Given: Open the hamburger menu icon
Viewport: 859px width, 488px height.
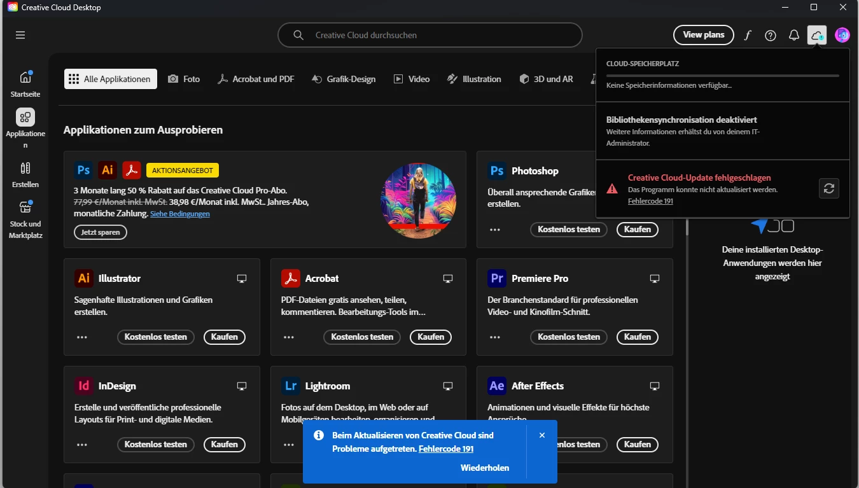Looking at the screenshot, I should pos(20,35).
